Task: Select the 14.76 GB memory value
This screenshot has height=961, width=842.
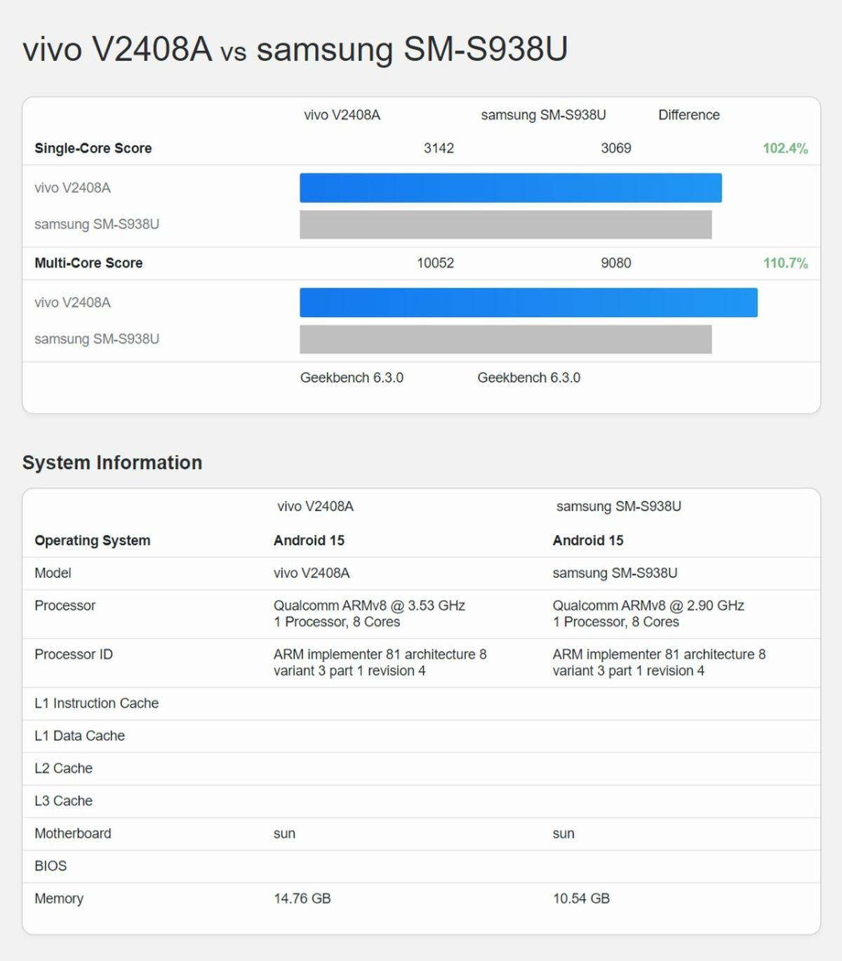Action: 302,899
